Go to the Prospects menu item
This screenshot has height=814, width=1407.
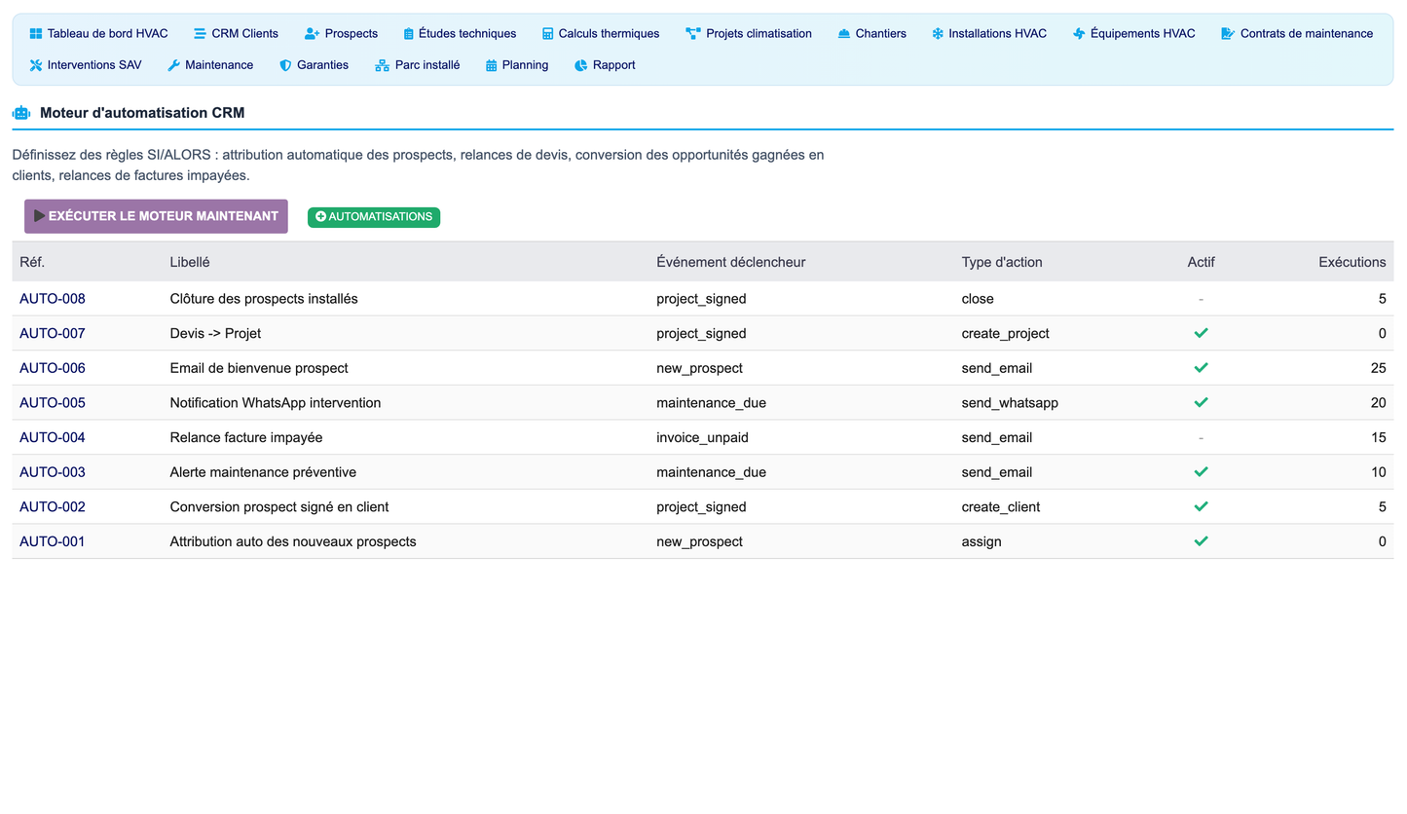[x=341, y=34]
